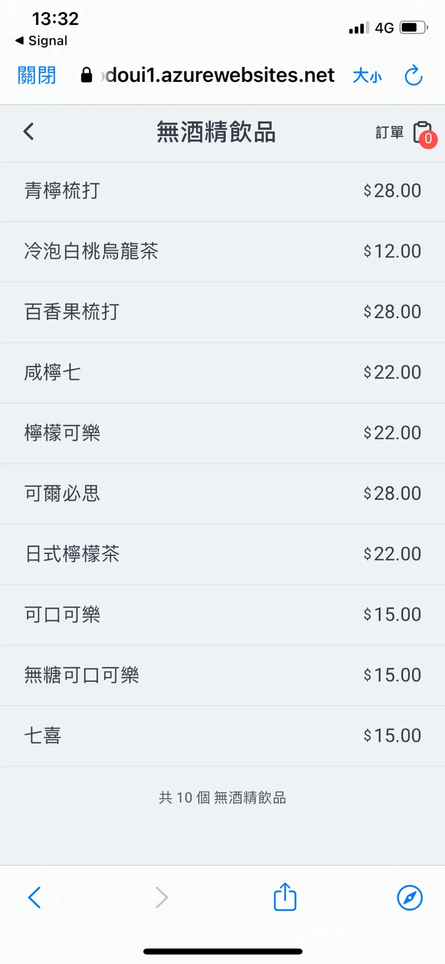Tap the 日式檸檬茶 row
This screenshot has height=964, width=445.
(222, 554)
